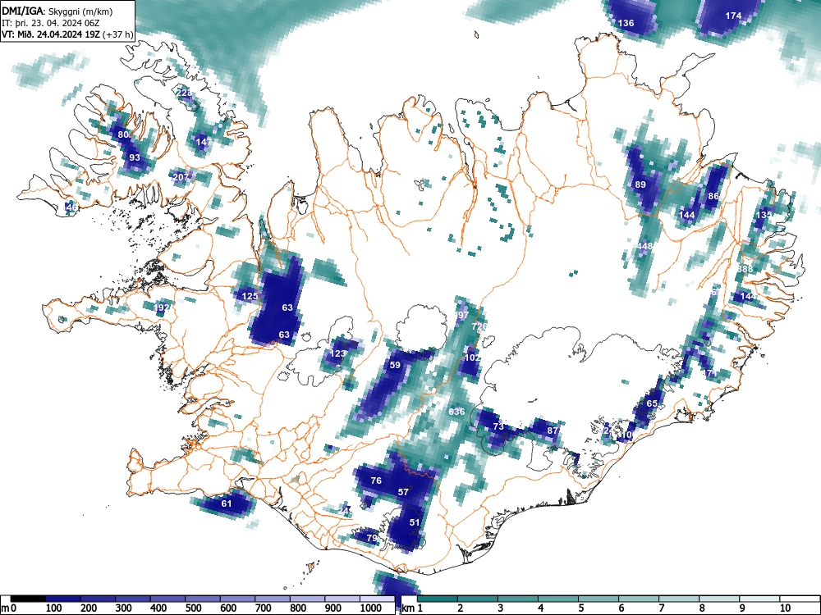Click the visibility value 207 on the map
Screen dimensions: 821x615
click(180, 177)
